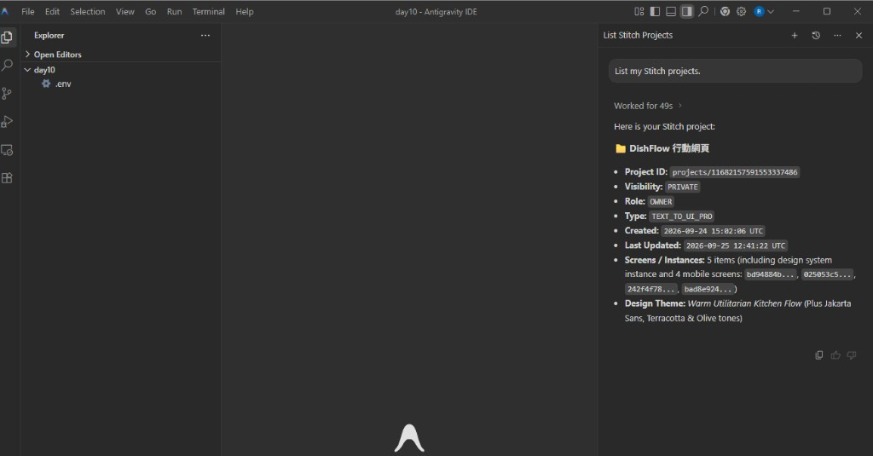Screen dimensions: 873x456
Task: Open the Edit menu
Action: pyautogui.click(x=52, y=11)
